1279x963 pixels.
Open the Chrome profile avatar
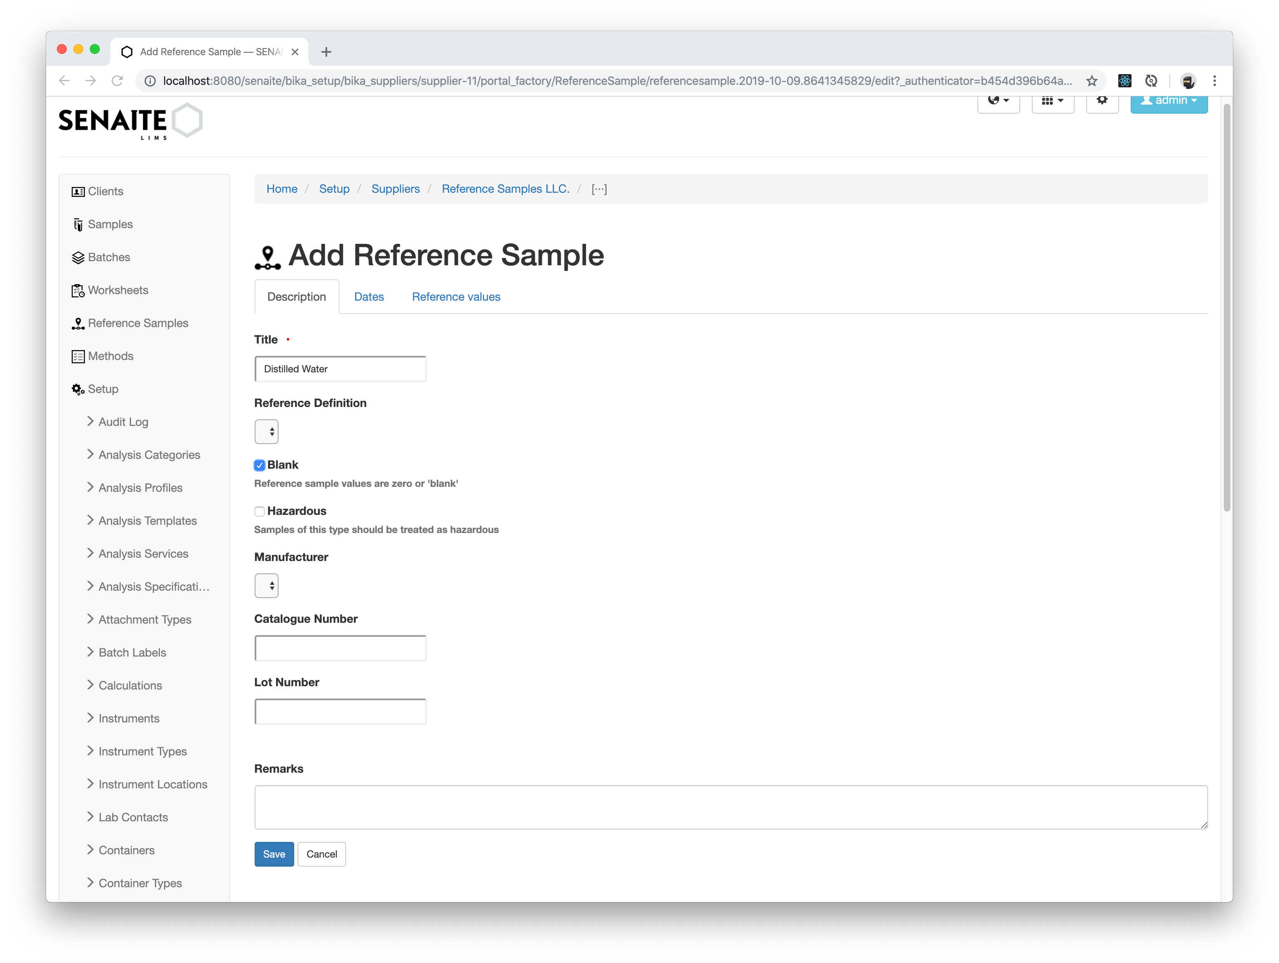point(1188,81)
